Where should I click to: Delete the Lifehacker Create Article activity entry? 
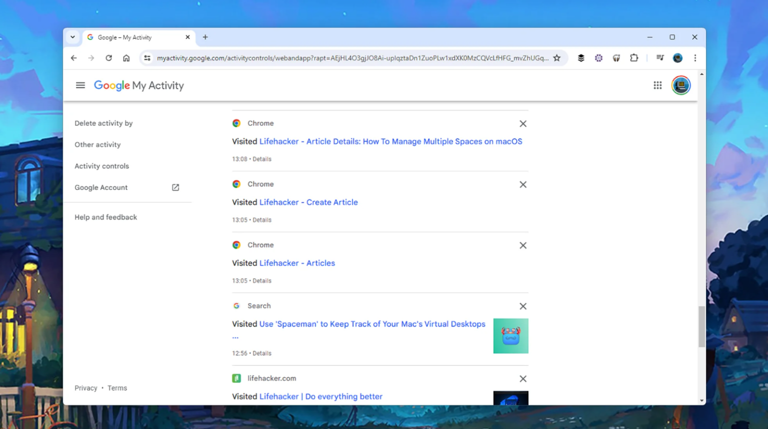(x=522, y=185)
